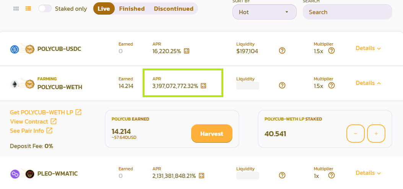This screenshot has height=189, width=403.
Task: Expand Details for POLYCUB-USDC farm
Action: (368, 48)
